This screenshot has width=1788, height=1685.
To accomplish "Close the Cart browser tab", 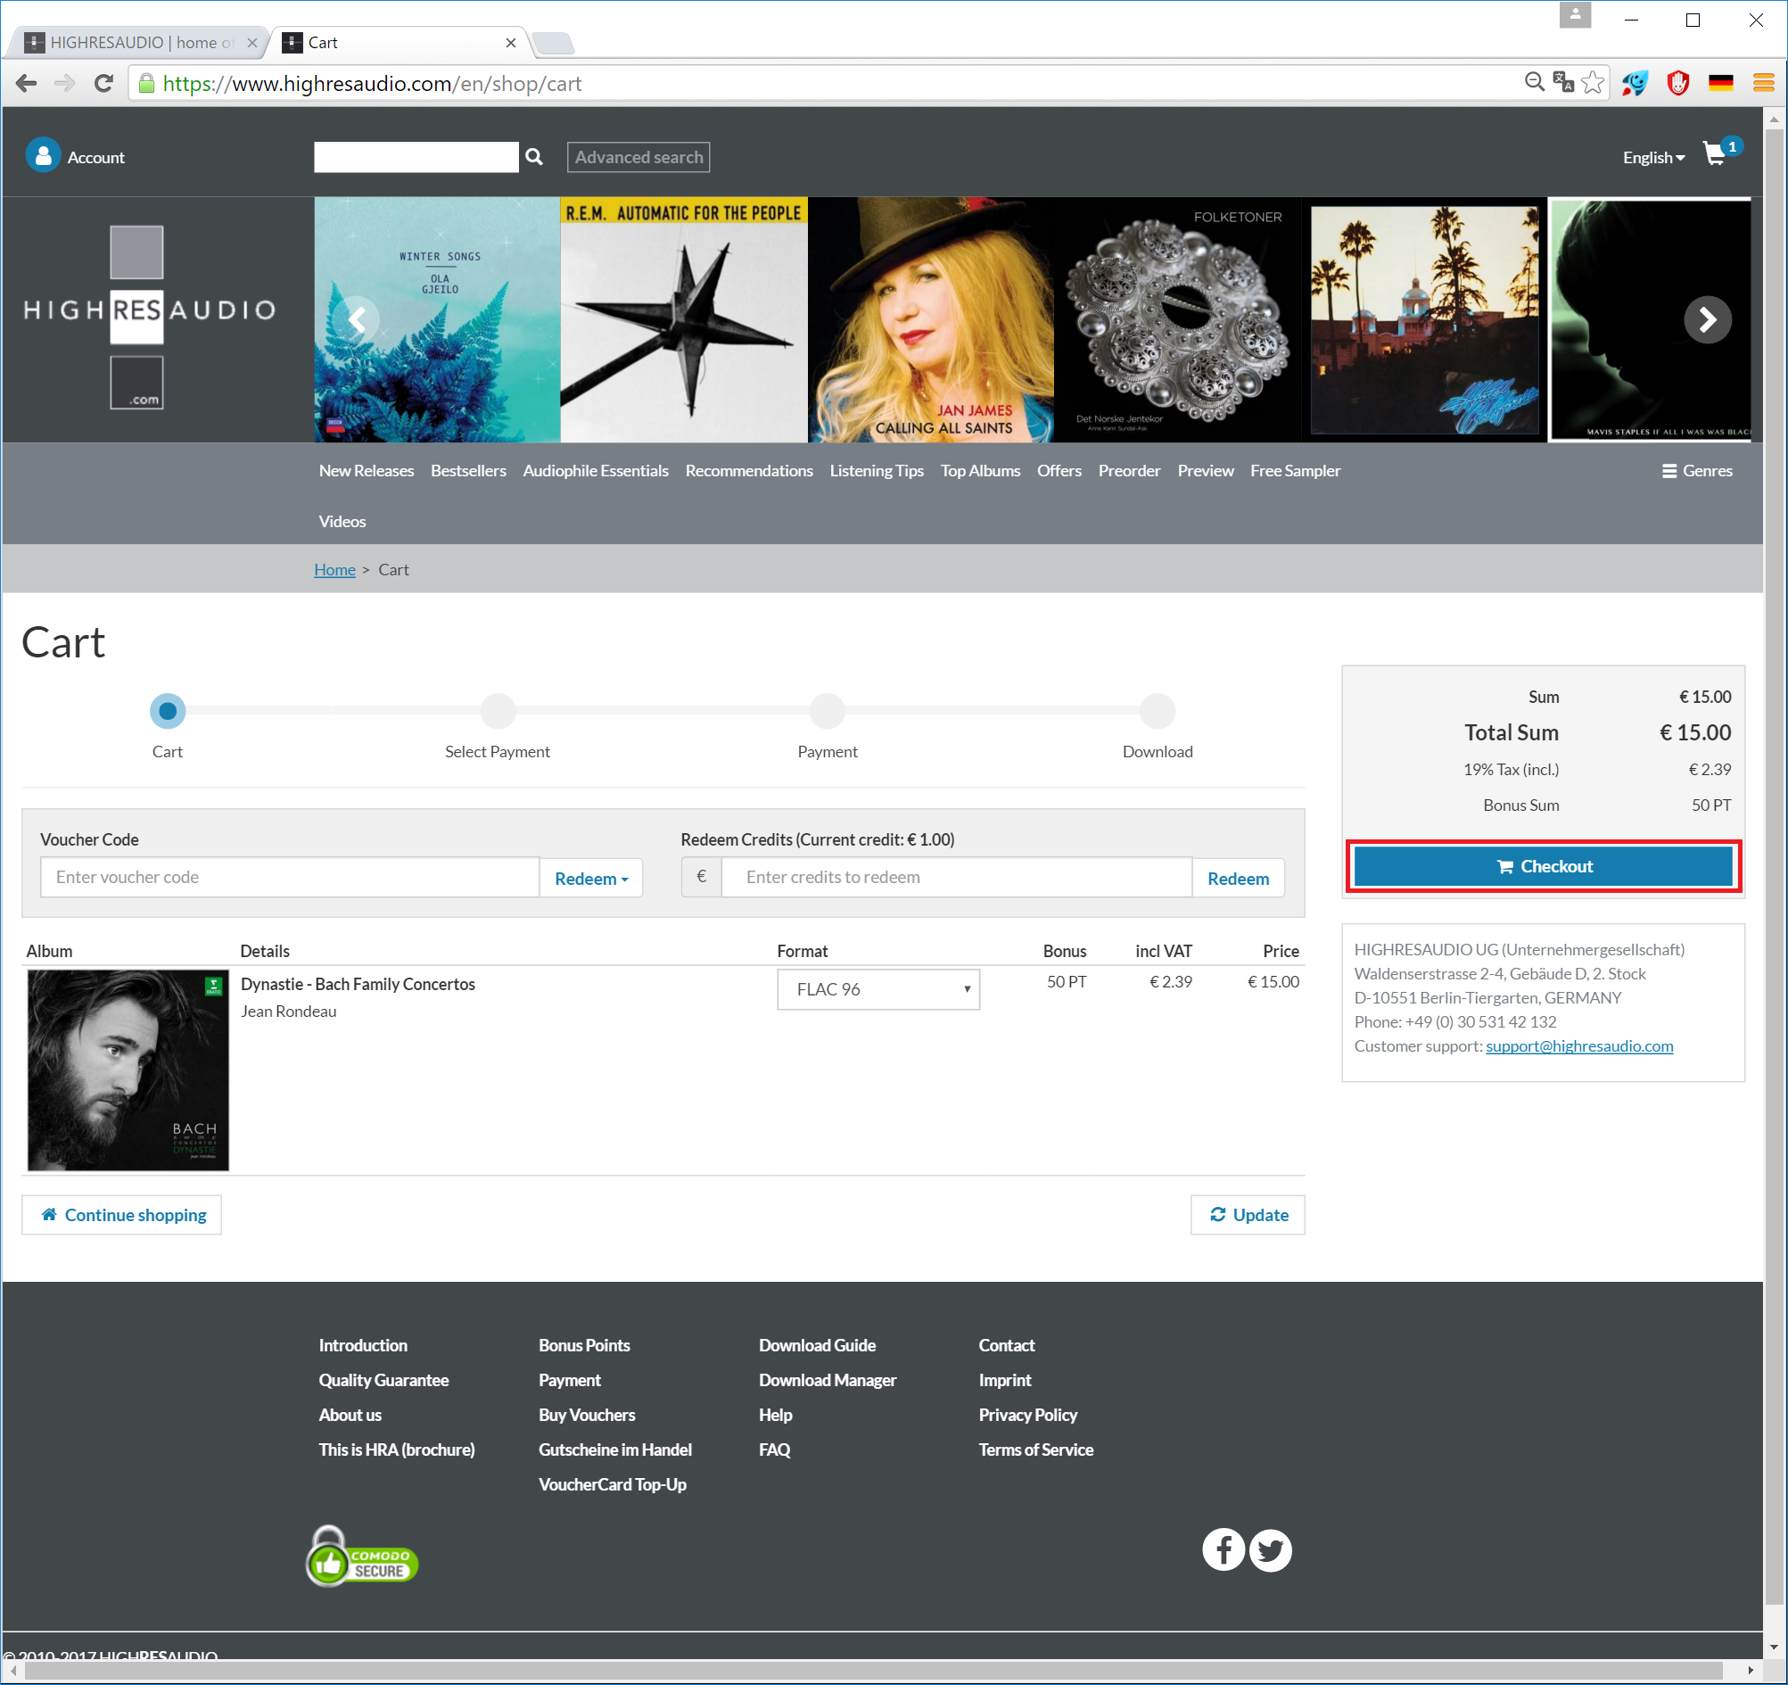I will coord(511,42).
